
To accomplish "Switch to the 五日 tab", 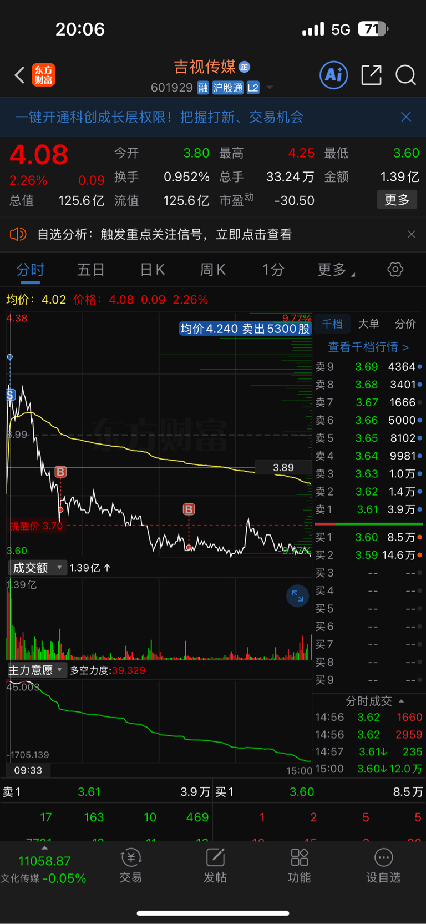I will [91, 270].
